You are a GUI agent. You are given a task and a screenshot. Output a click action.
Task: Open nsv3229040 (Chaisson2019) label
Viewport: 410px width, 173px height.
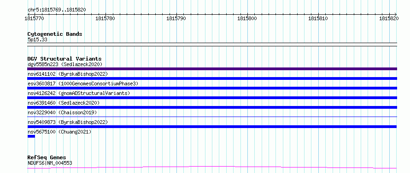(62, 112)
